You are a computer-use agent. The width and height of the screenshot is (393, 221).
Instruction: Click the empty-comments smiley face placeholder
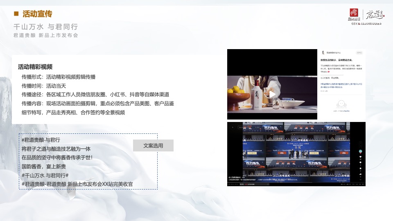point(341,104)
